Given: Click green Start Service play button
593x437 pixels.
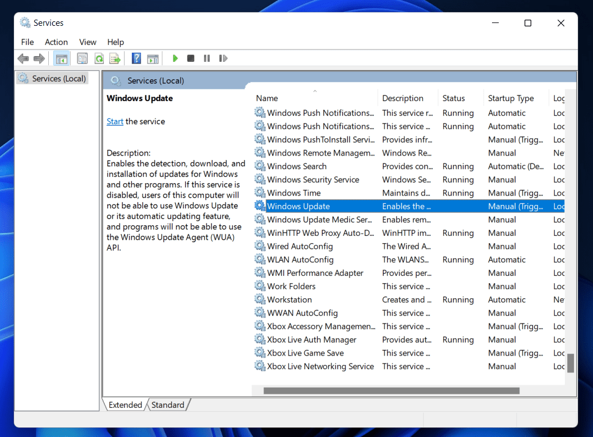Looking at the screenshot, I should (174, 58).
